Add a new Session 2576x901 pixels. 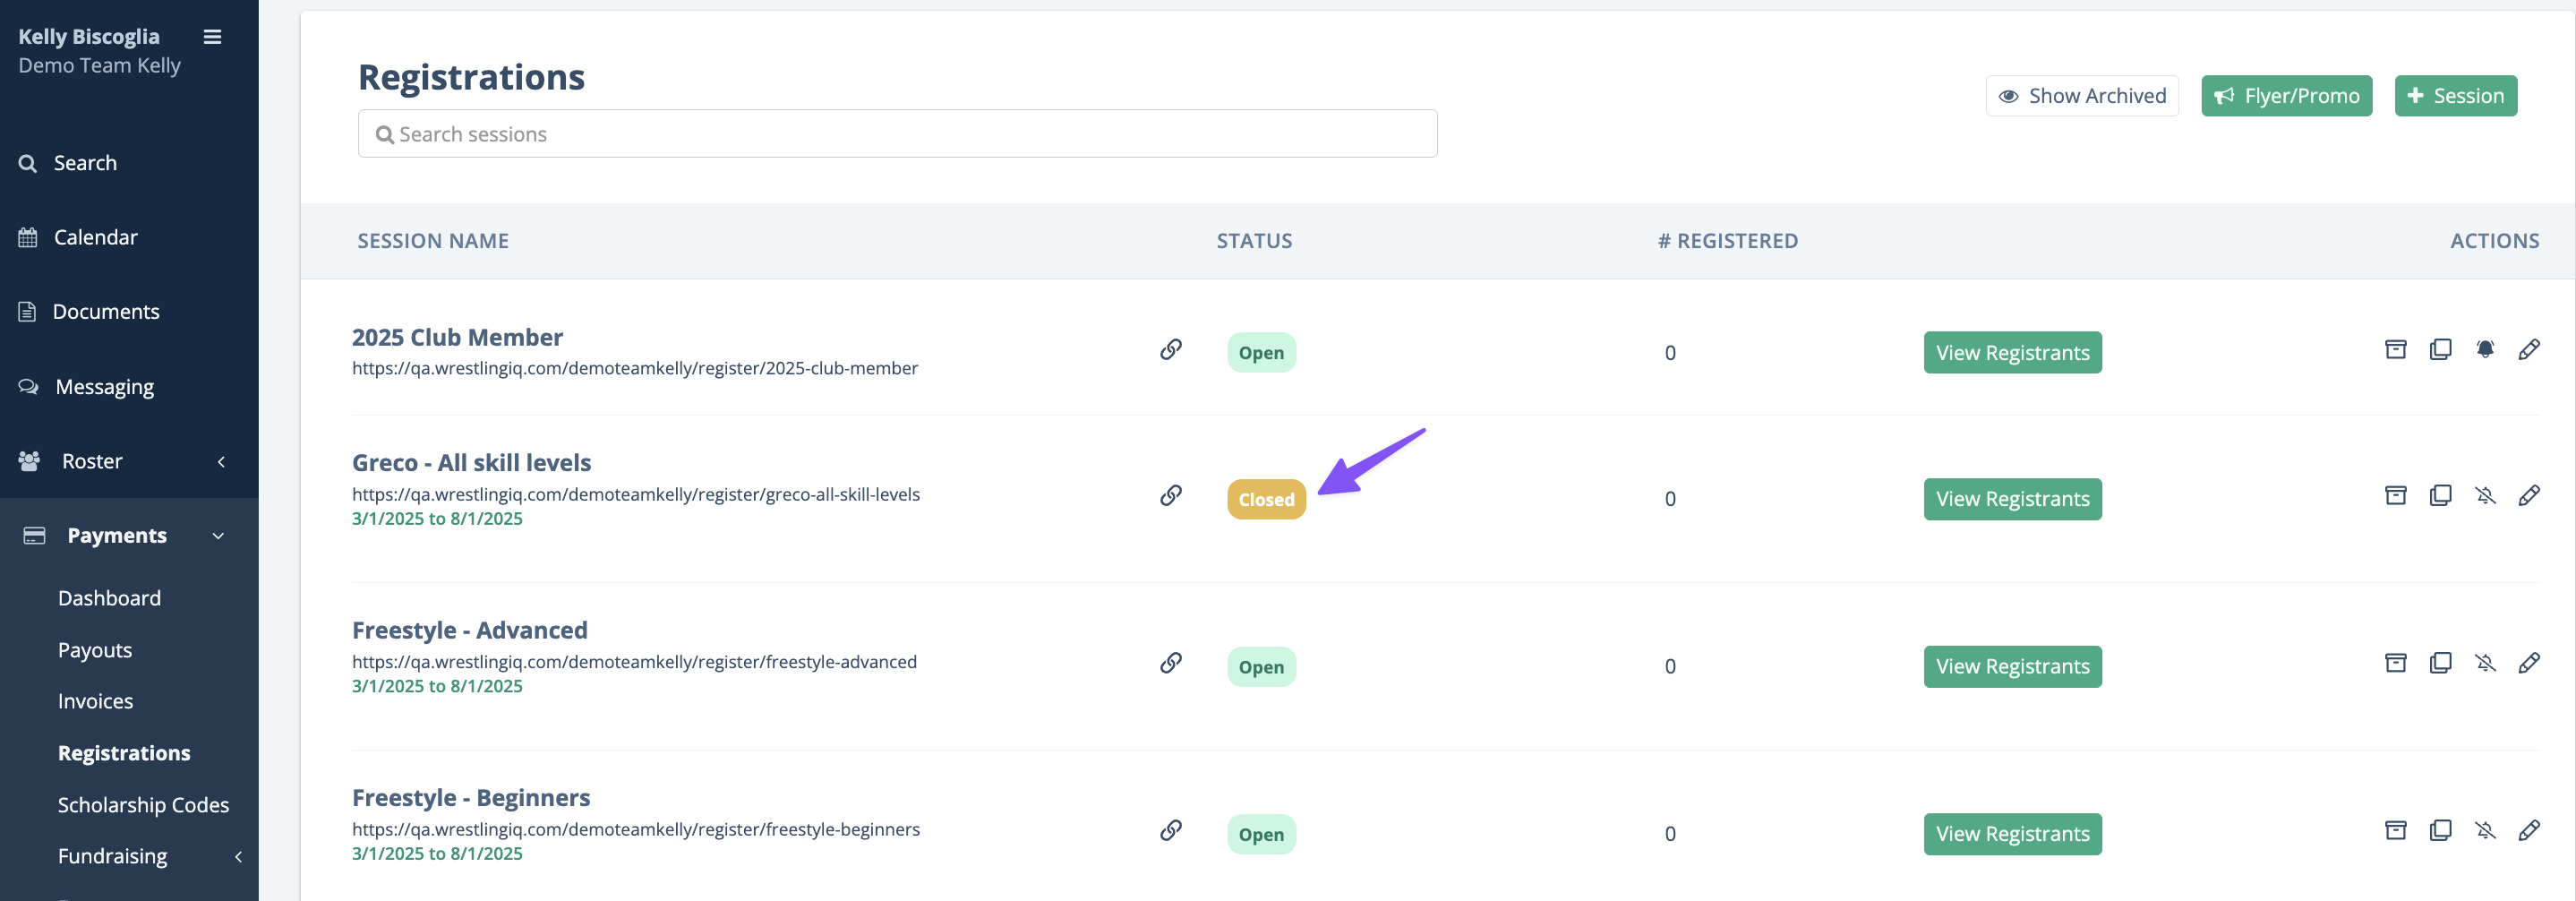click(2455, 96)
